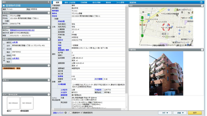207x116 pixels.
Task: Open the タグ dropdown button at bottom
Action: coord(165,113)
